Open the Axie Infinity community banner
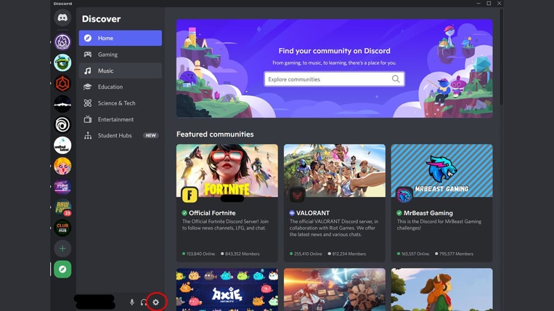 point(227,289)
